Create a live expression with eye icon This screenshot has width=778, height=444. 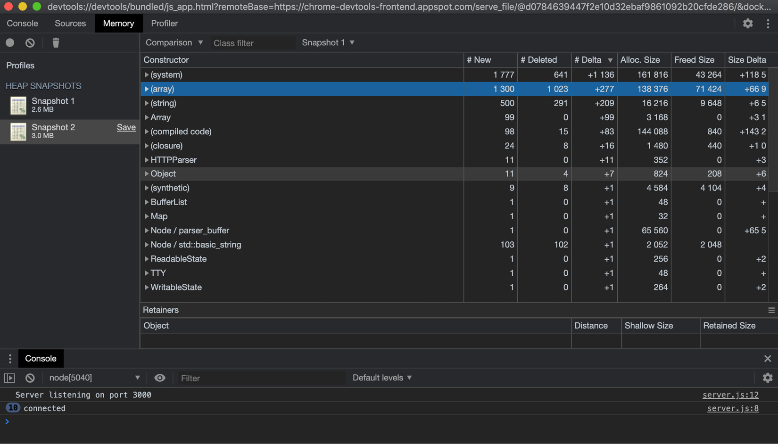coord(160,378)
